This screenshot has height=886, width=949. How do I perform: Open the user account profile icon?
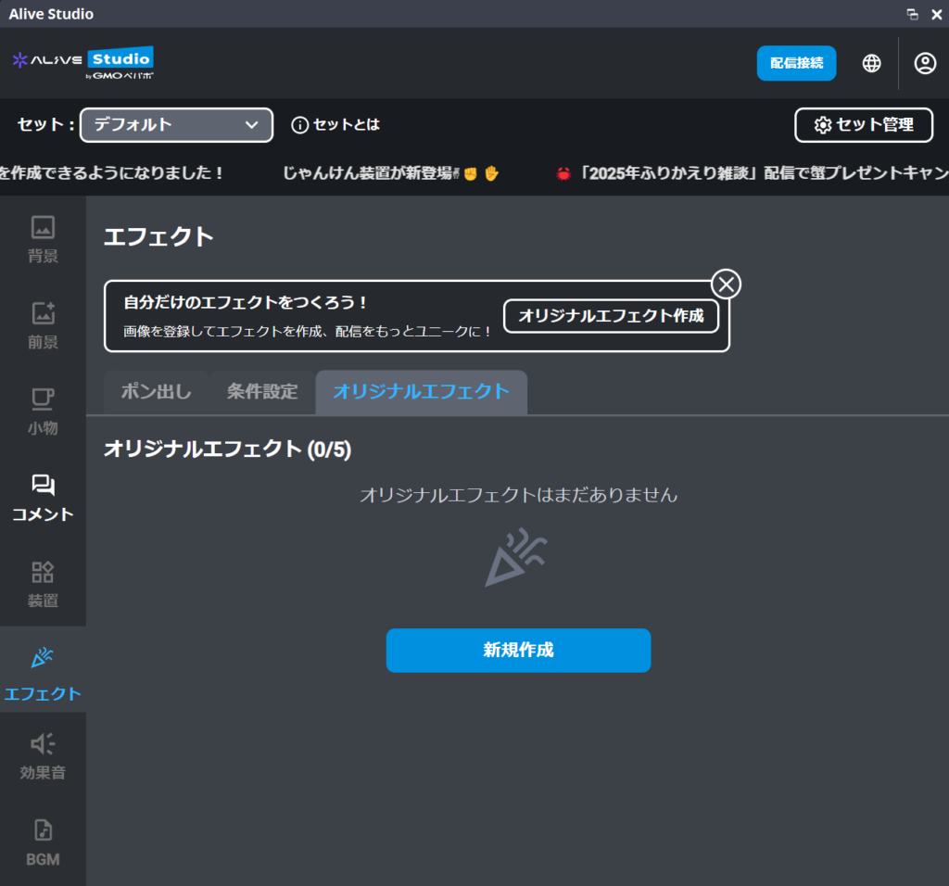coord(925,63)
